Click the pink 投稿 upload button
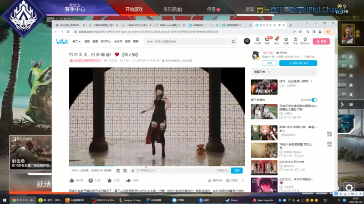The width and height of the screenshot is (364, 204). 321,41
